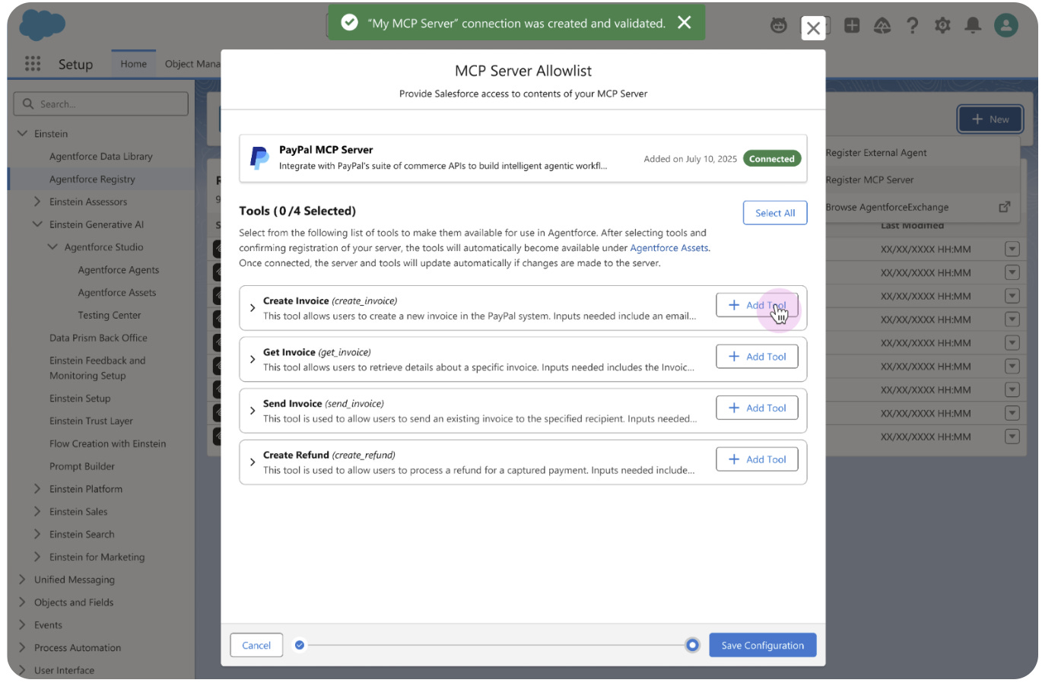The image size is (1058, 683).
Task: Open the user profile avatar
Action: click(x=1006, y=26)
